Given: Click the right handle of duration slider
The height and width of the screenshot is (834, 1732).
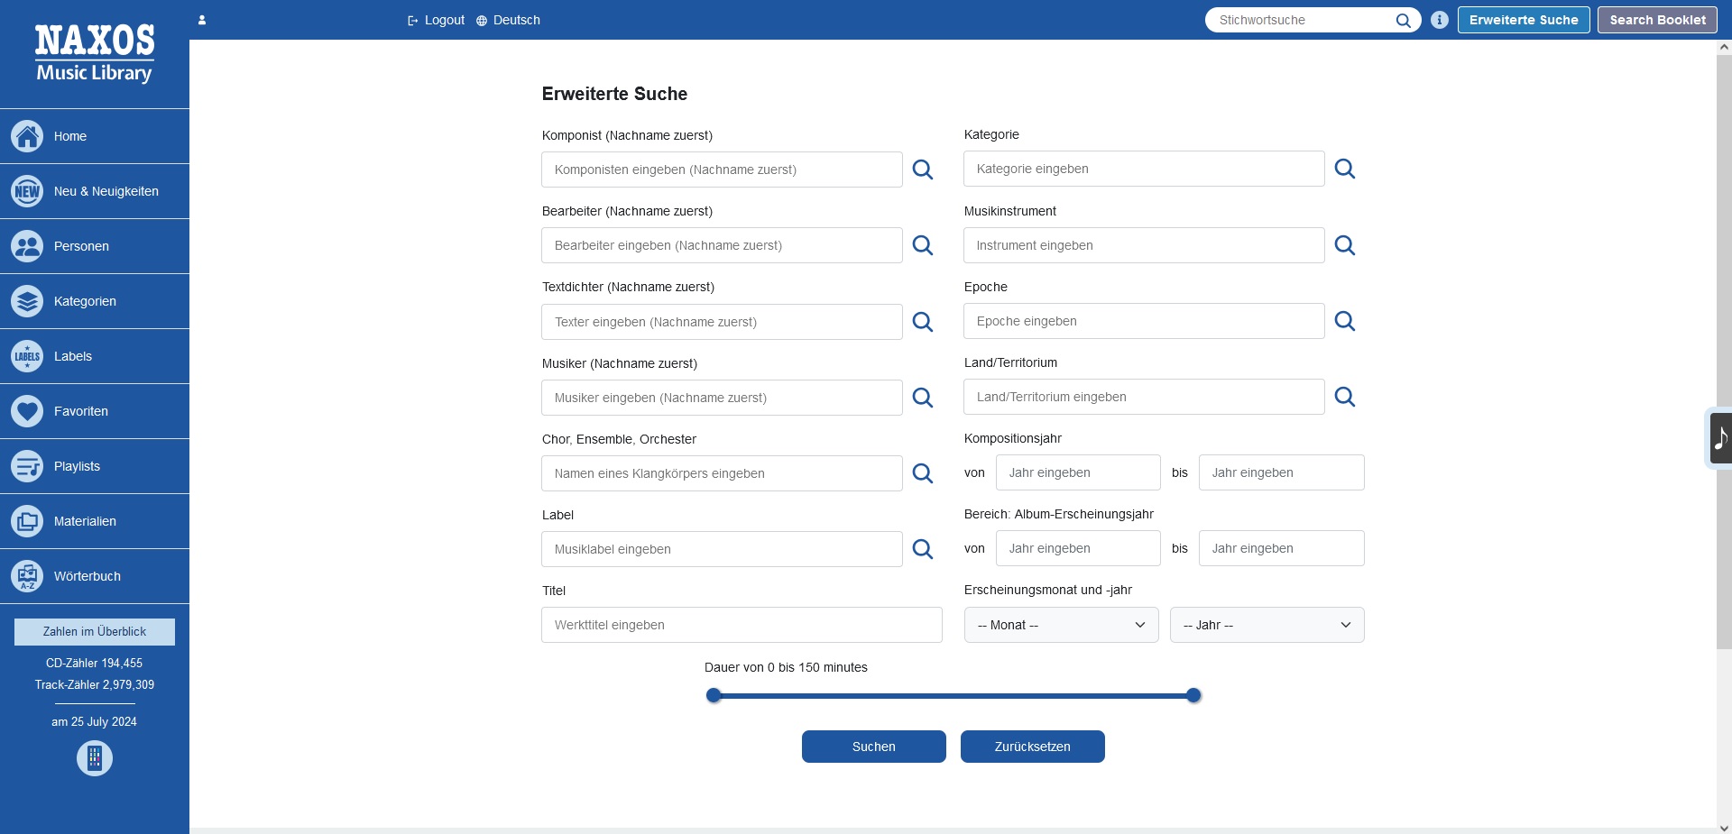Looking at the screenshot, I should point(1193,695).
